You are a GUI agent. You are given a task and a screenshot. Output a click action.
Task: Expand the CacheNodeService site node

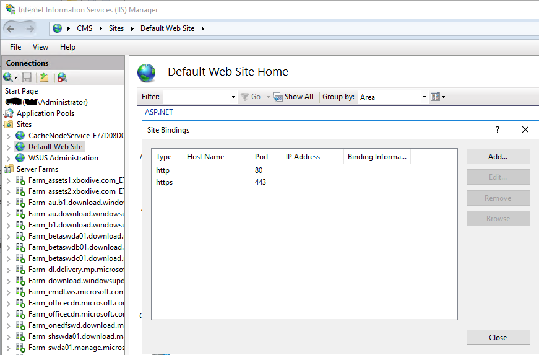(9, 136)
